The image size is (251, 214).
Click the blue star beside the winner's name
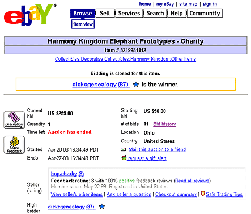tap(136, 85)
